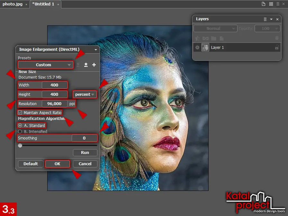Select the B. Intensified algorithm radio button
Image resolution: width=288 pixels, height=216 pixels.
[x=20, y=131]
